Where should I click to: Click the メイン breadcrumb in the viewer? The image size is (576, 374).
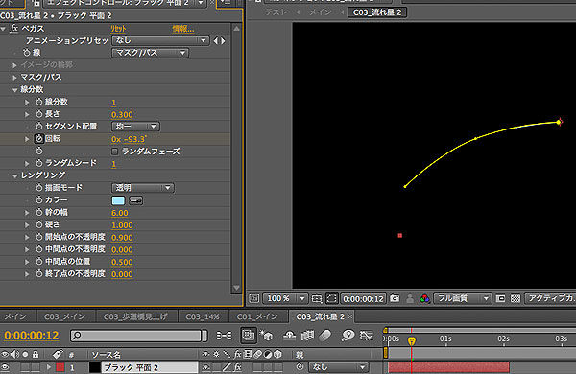320,12
